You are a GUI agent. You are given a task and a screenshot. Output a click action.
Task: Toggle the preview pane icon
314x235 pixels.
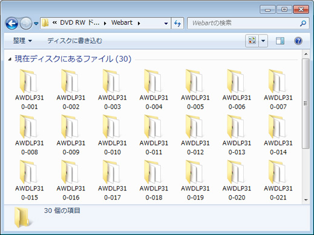tap(280, 41)
